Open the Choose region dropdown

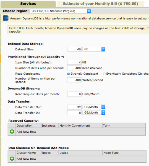(x=60, y=11)
